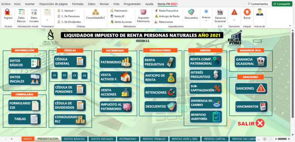Viewport: 295px width, 142px height.
Task: Open the ANTICIPO DE RENTA button
Action: pyautogui.click(x=161, y=78)
